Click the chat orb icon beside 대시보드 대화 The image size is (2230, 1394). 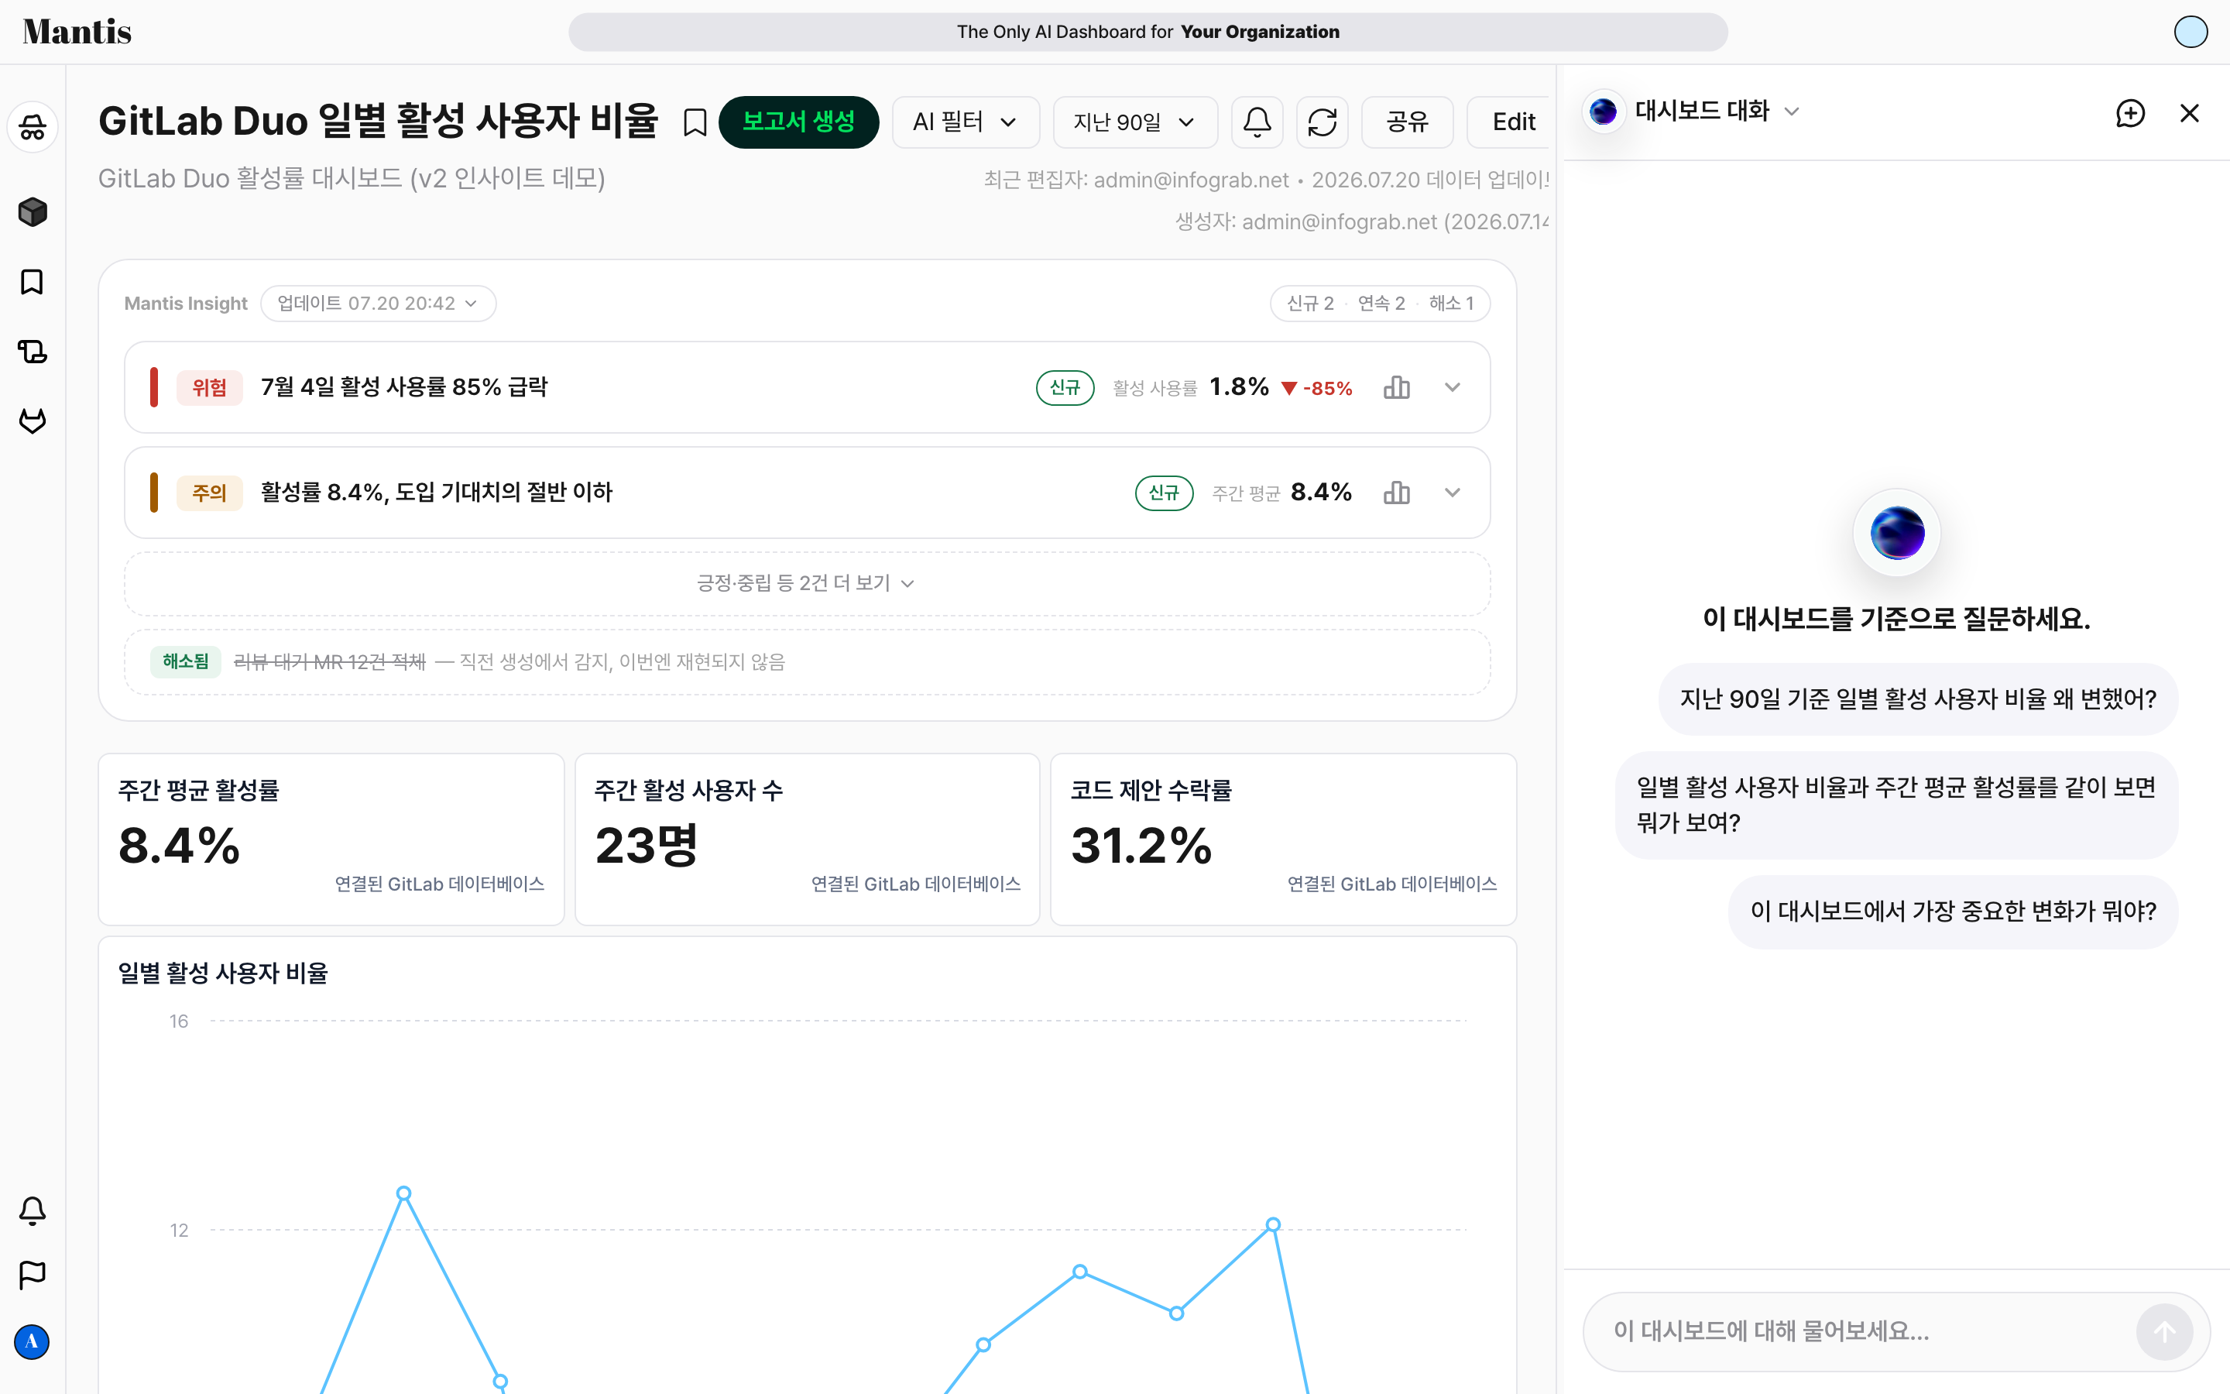(x=1604, y=112)
